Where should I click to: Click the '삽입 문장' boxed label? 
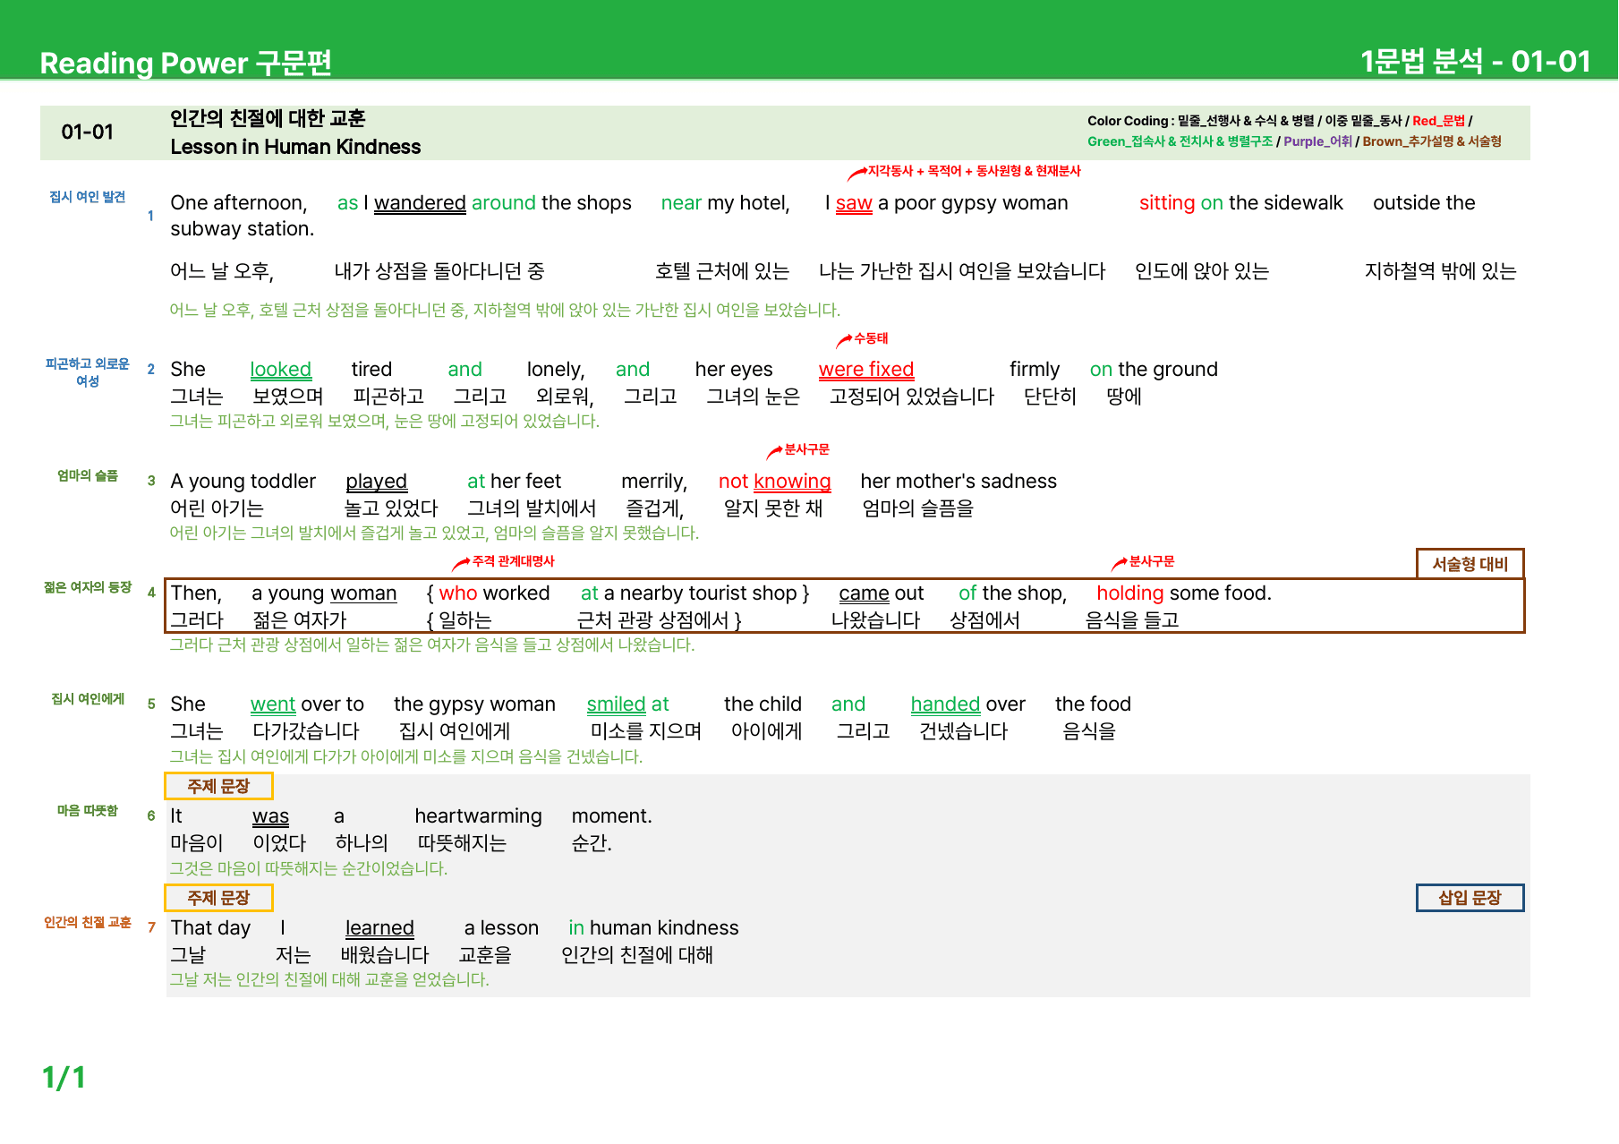(1470, 898)
